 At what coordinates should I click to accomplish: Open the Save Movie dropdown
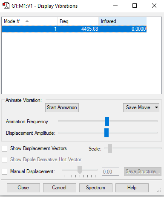pyautogui.click(x=141, y=107)
